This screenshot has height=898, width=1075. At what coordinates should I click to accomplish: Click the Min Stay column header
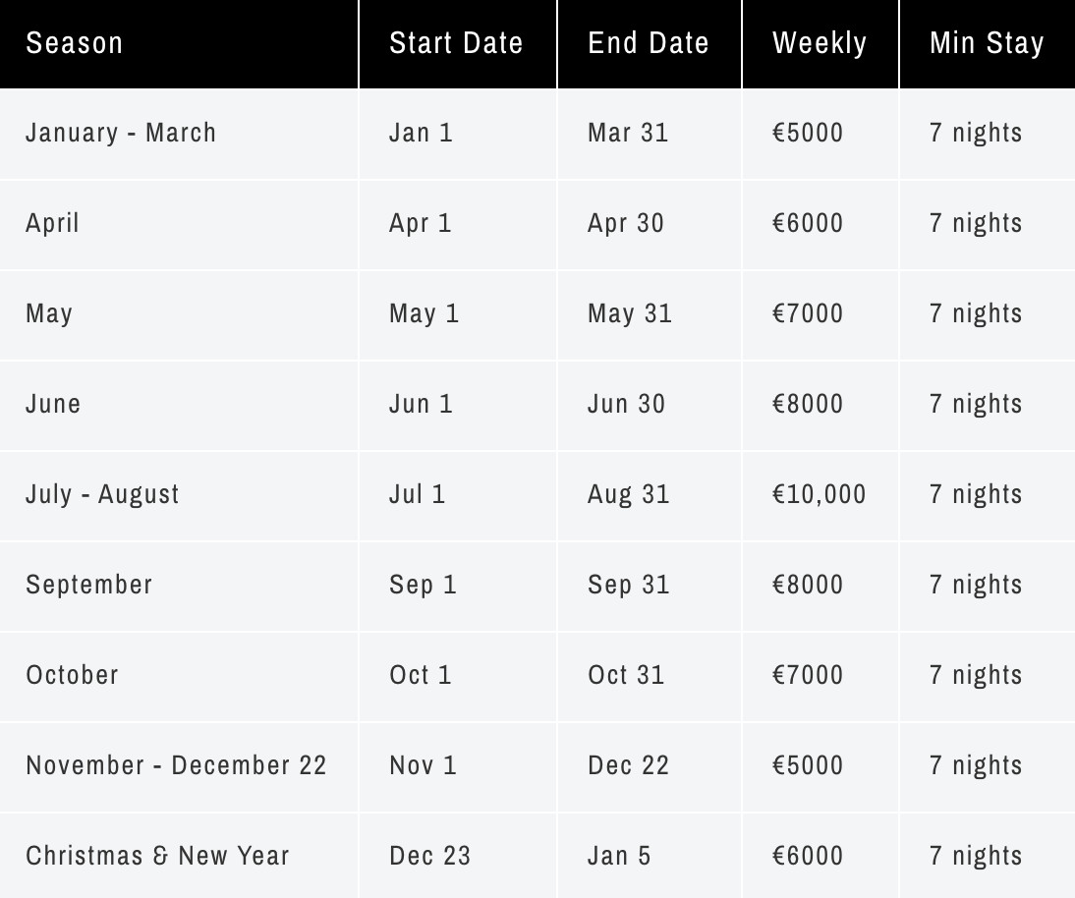coord(987,43)
